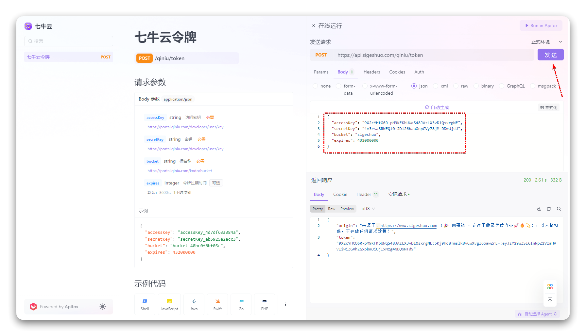The height and width of the screenshot is (336, 586).
Task: Select the none body type
Action: tap(315, 86)
